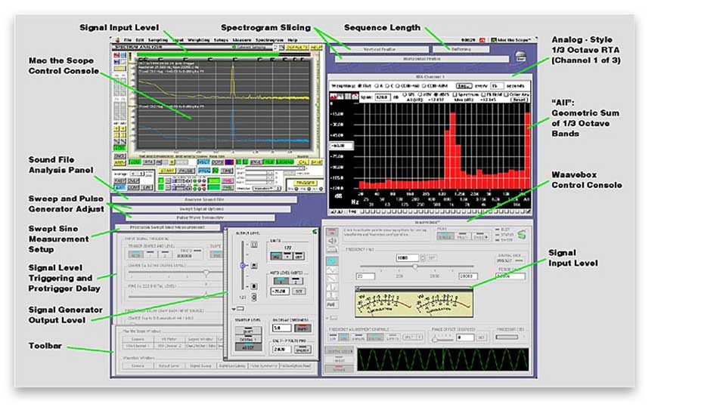This screenshot has height=407, width=726.
Task: Click the Vertical Profile window bar
Action: tap(379, 49)
